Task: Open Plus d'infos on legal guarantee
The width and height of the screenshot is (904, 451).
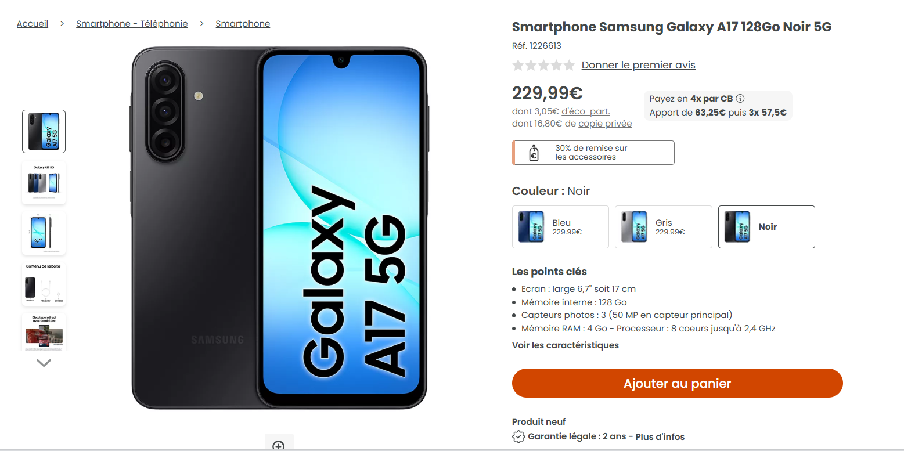Action: pos(660,437)
